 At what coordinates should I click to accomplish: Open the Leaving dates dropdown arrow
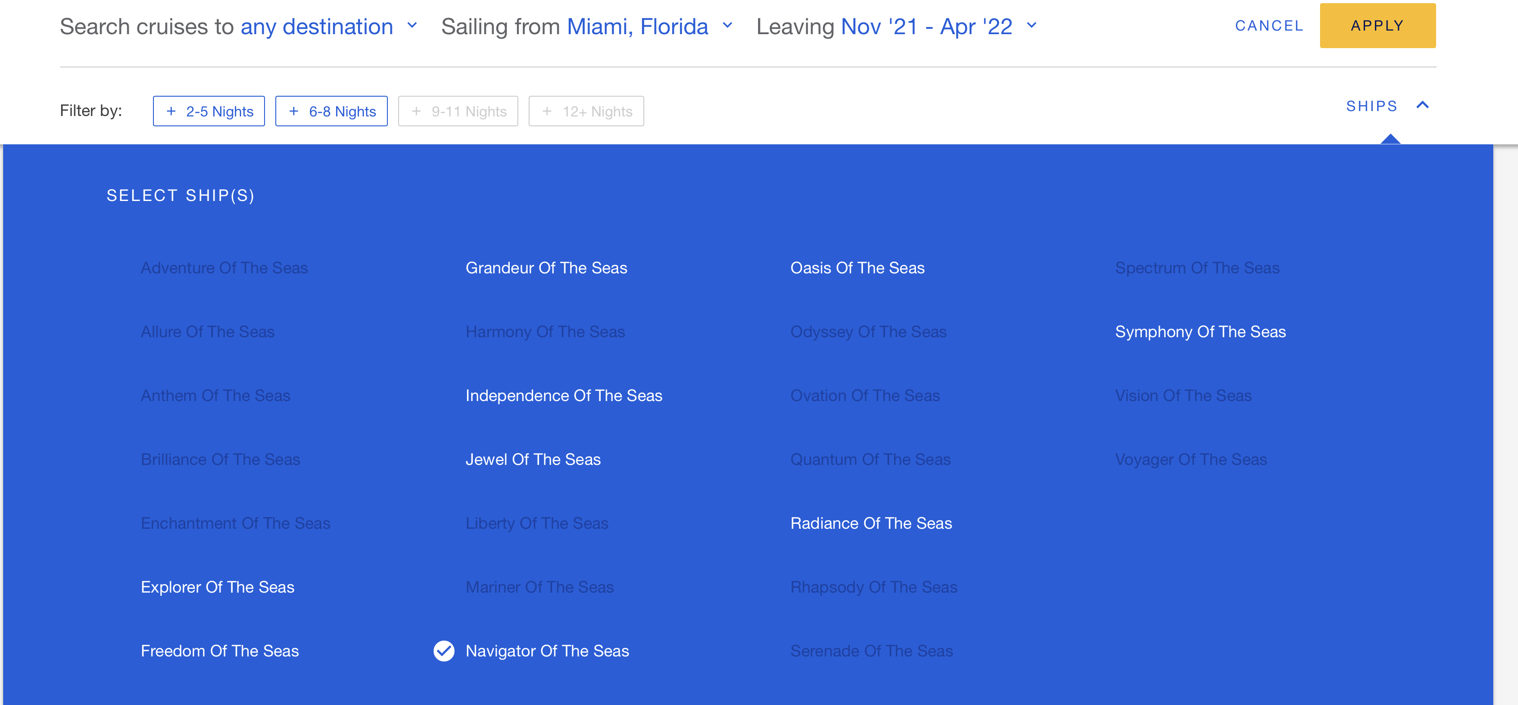(1031, 25)
